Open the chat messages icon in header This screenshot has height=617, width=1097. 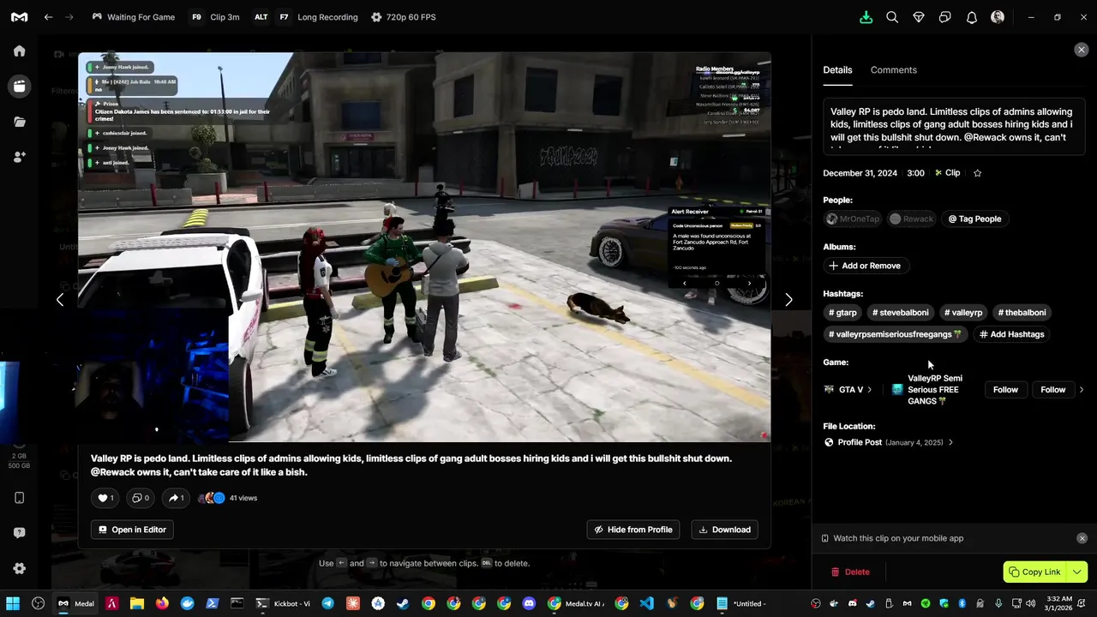(x=945, y=17)
